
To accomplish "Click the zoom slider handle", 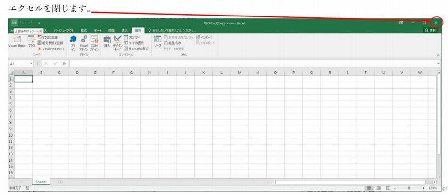I will (409, 188).
